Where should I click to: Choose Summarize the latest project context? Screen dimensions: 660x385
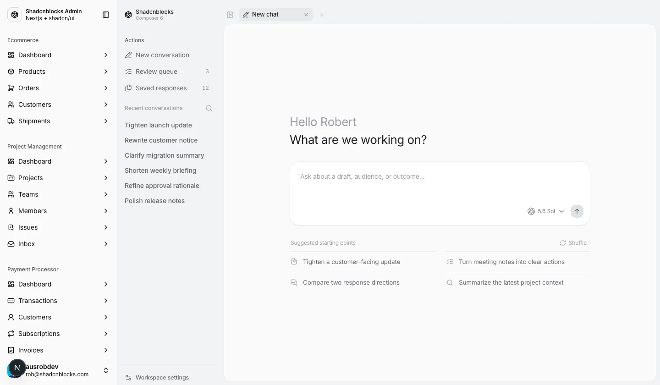(x=518, y=282)
